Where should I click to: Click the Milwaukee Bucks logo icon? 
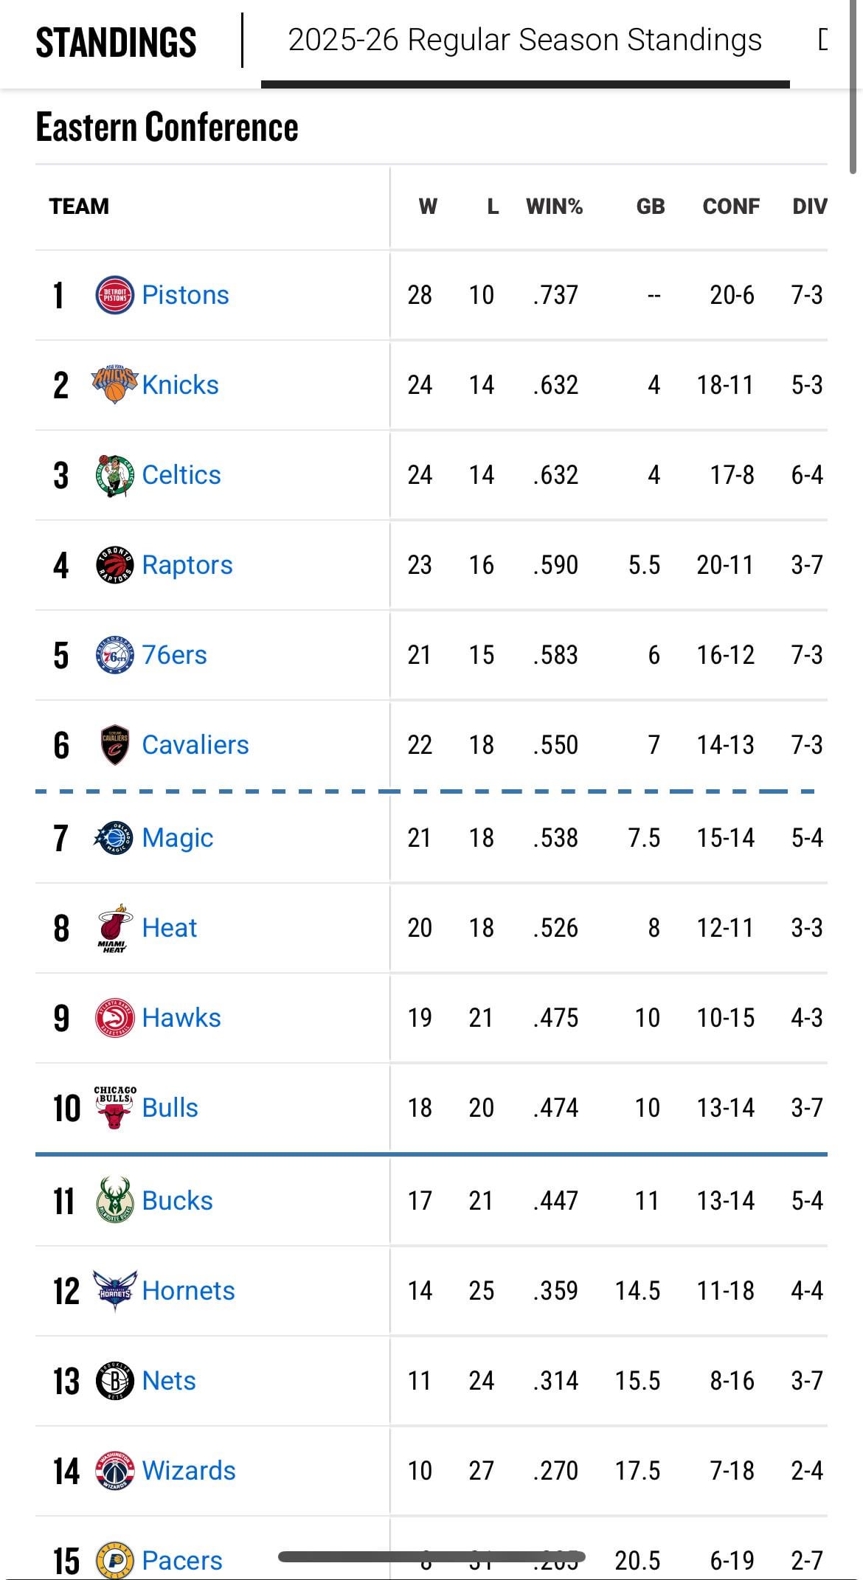[114, 1201]
